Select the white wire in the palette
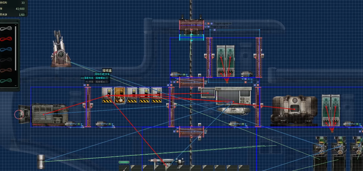Screen dimensions: 363x171 6,29
